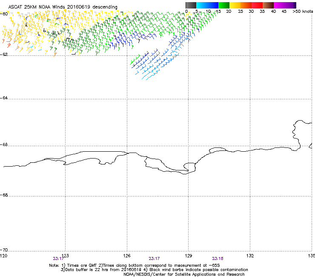Click the purple 23:16 pass time

click(218, 259)
